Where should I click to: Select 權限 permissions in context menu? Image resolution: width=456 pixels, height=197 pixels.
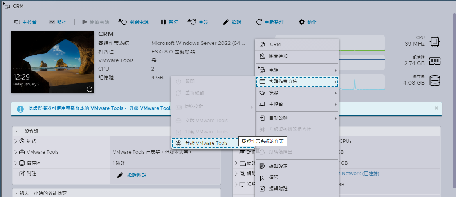(273, 177)
